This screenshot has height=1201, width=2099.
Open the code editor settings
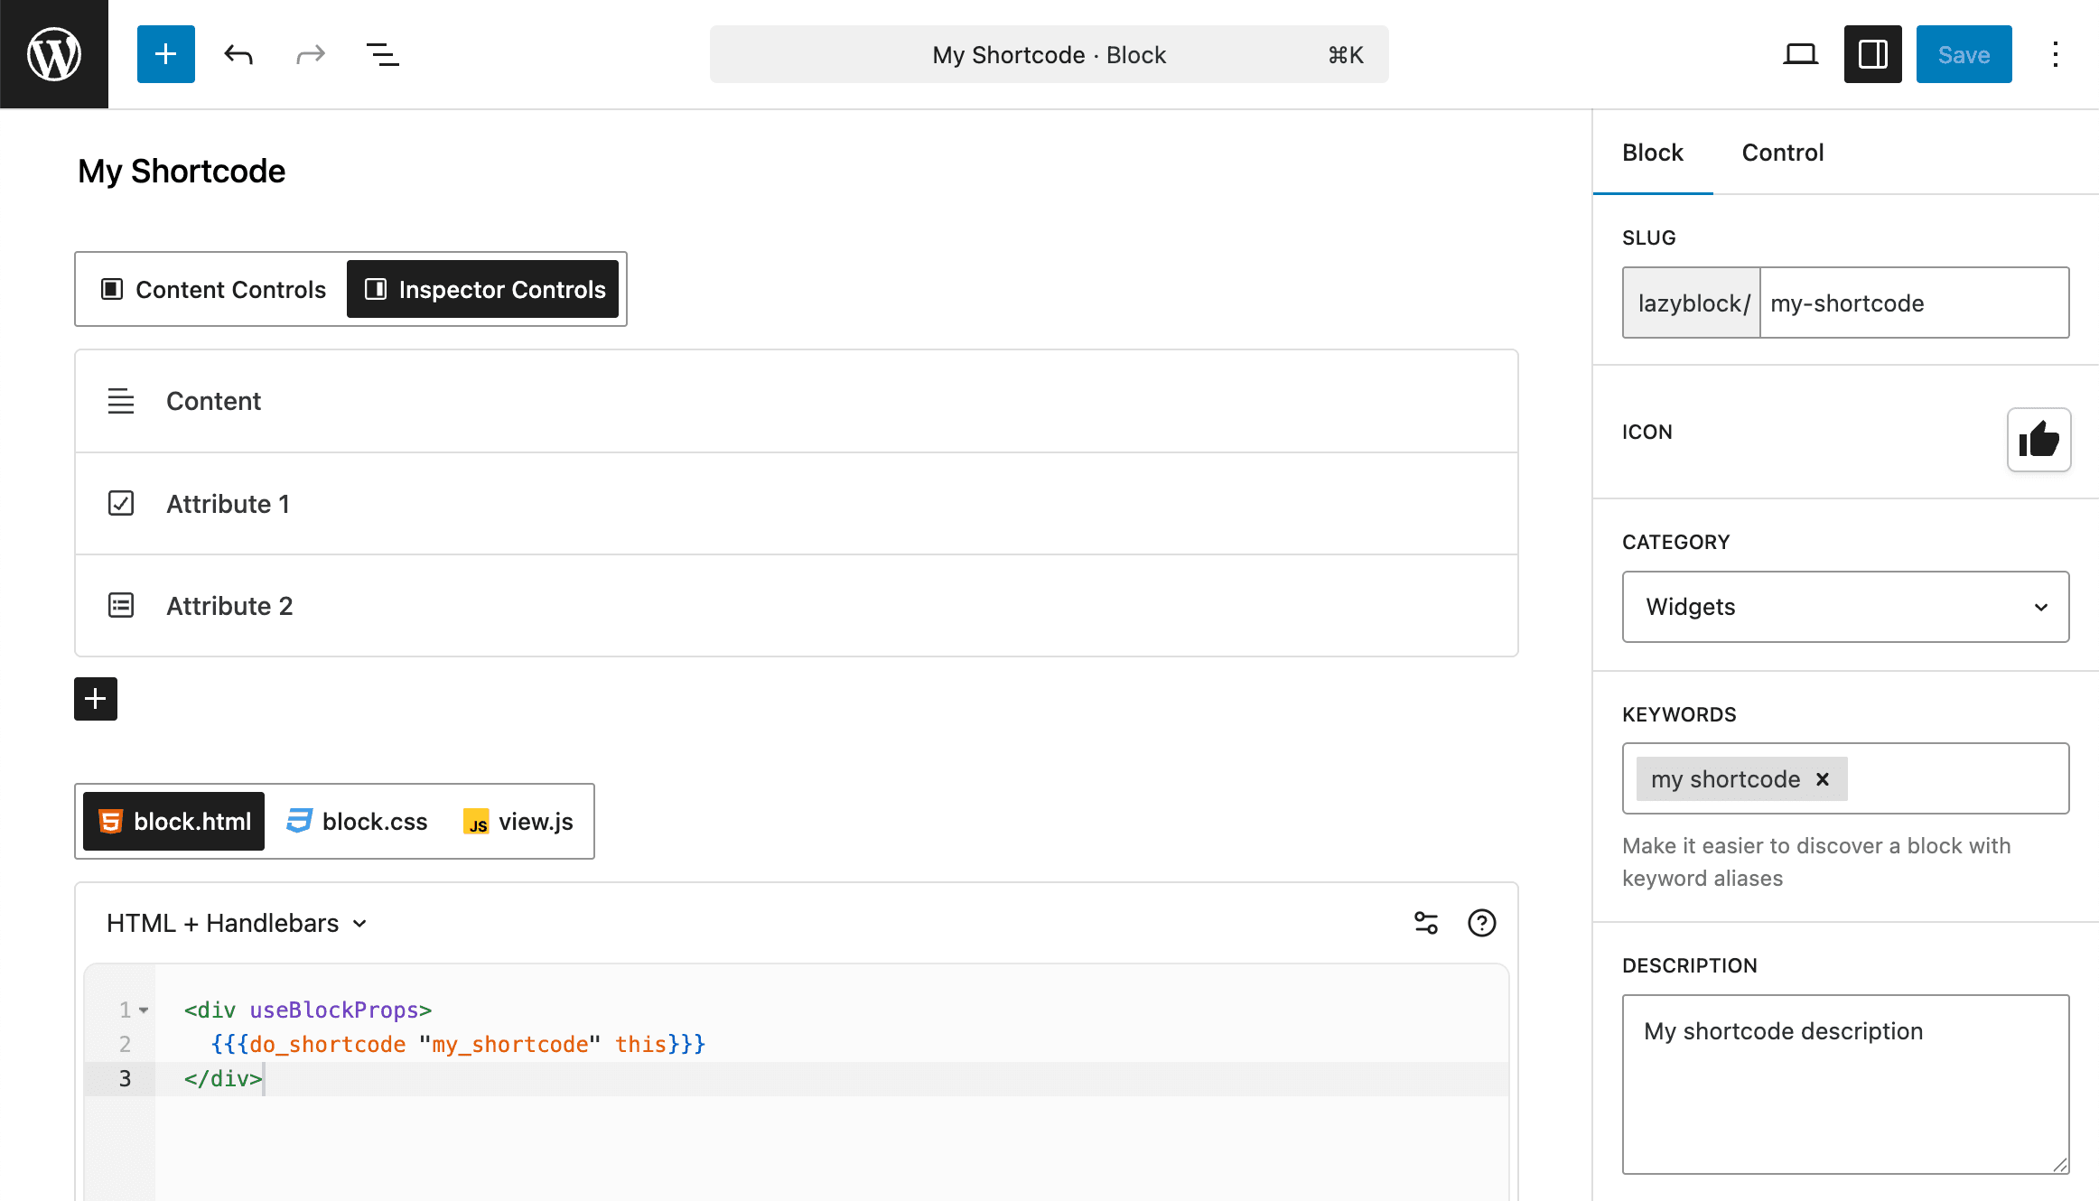1425,923
